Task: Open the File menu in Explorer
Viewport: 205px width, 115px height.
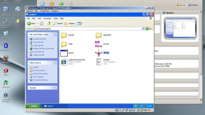Action: (x=29, y=19)
